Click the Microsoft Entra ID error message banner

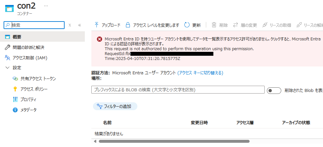tap(207, 49)
